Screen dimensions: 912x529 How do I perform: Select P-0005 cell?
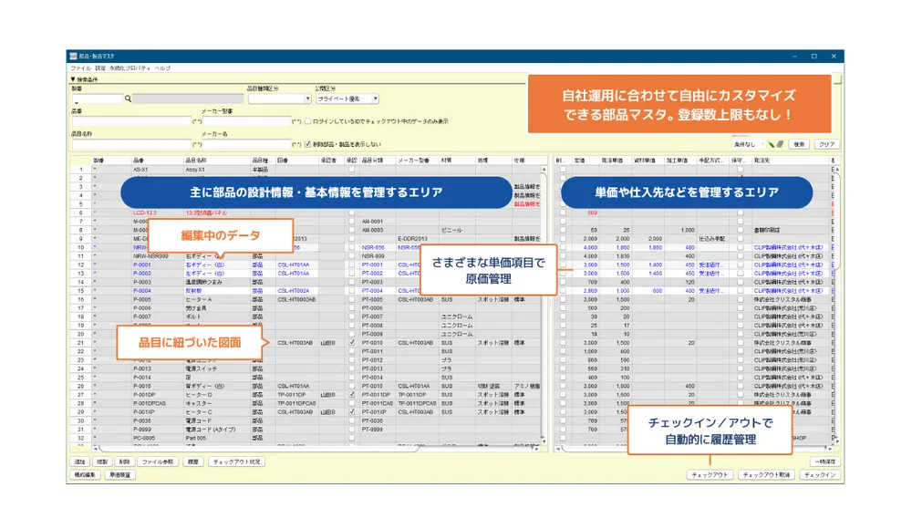tap(157, 299)
